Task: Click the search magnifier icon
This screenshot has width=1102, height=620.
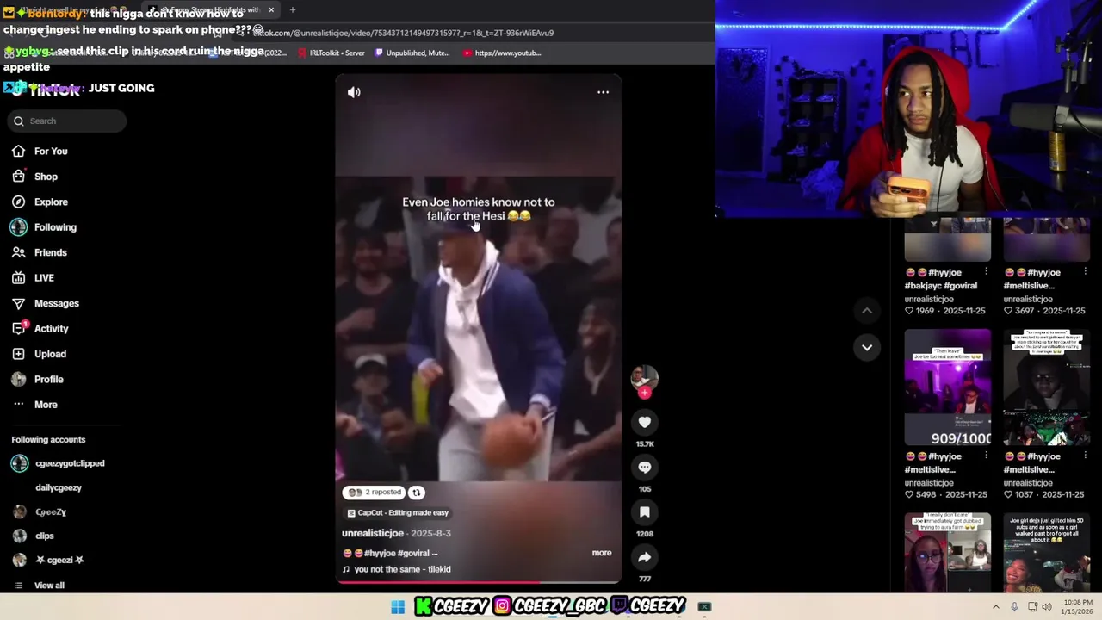Action: (x=18, y=121)
